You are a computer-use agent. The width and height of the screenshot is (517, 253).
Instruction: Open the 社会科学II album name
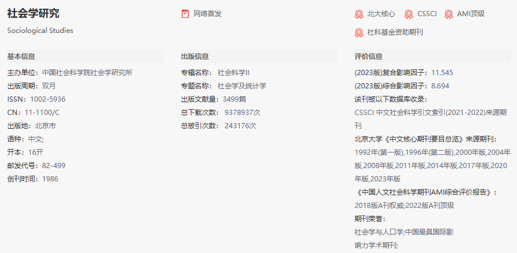(x=233, y=73)
